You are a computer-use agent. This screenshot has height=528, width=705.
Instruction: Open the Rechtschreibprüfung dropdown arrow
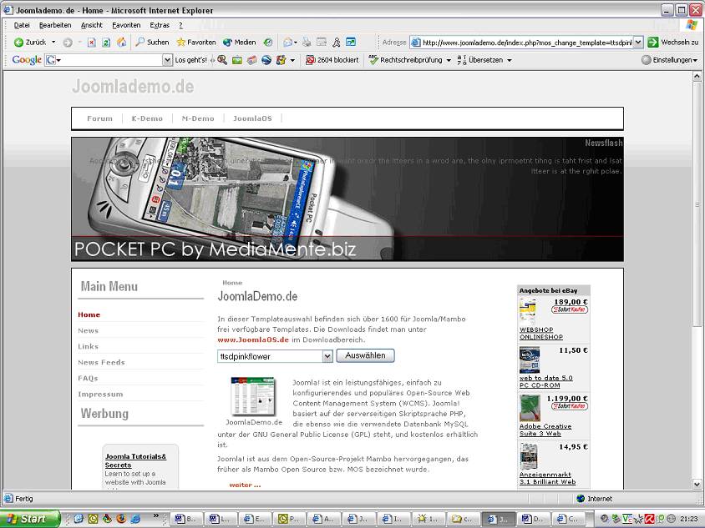click(x=449, y=60)
